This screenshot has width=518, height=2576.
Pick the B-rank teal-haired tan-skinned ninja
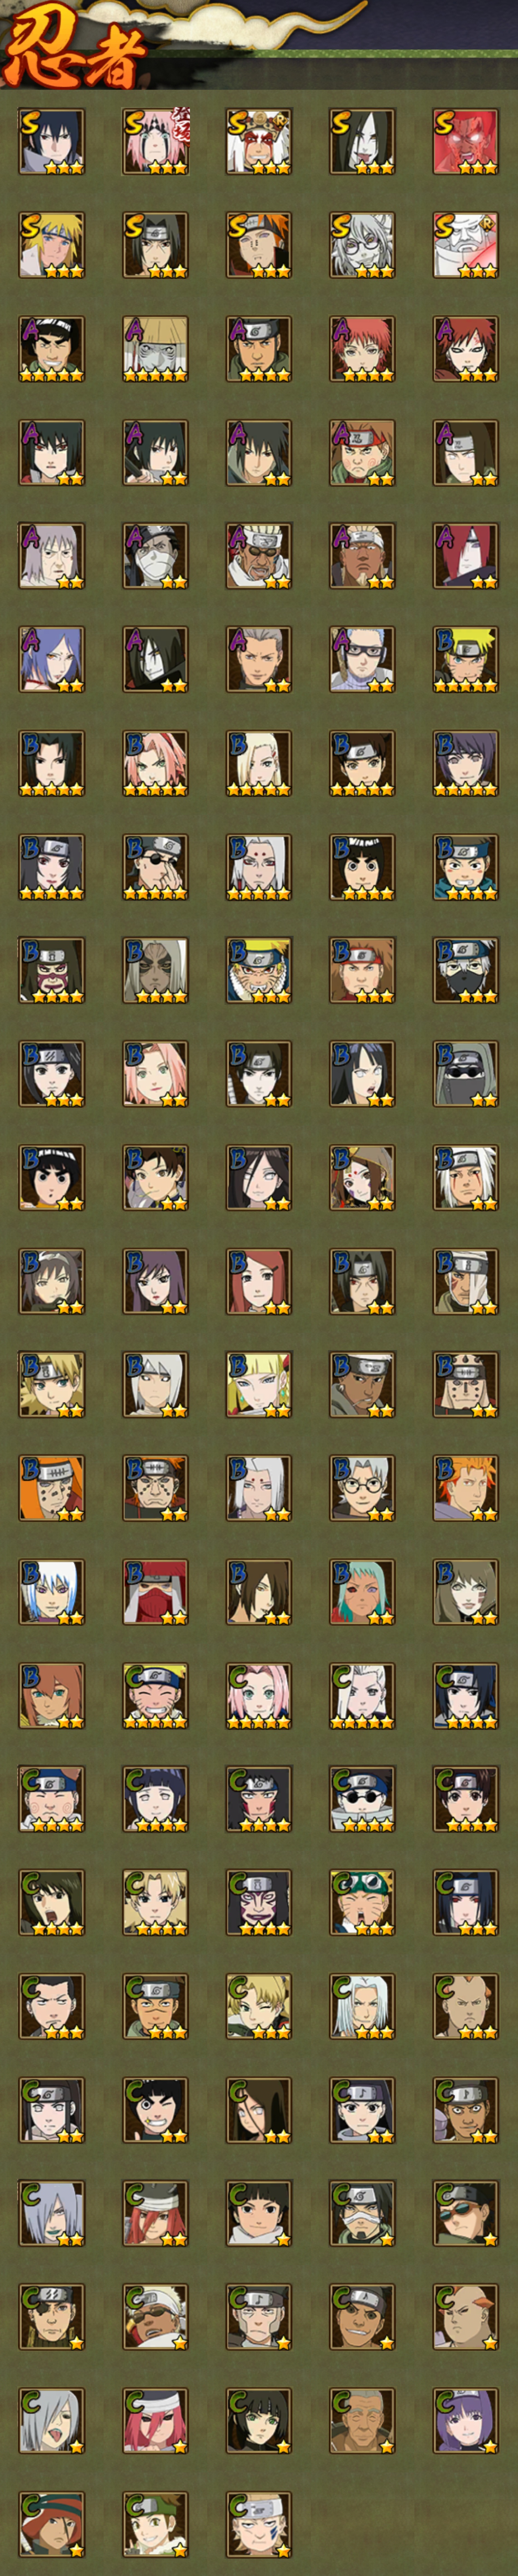point(362,1592)
